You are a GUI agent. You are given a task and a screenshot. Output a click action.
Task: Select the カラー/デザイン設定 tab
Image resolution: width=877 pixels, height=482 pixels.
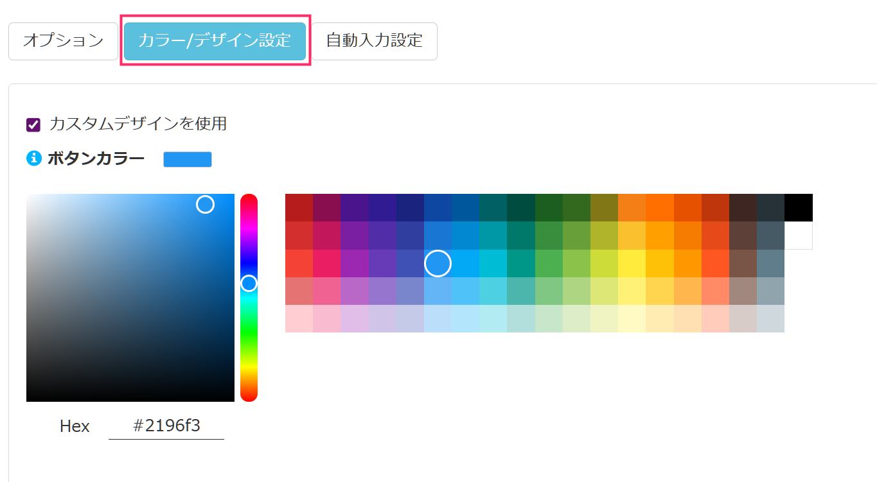click(215, 41)
